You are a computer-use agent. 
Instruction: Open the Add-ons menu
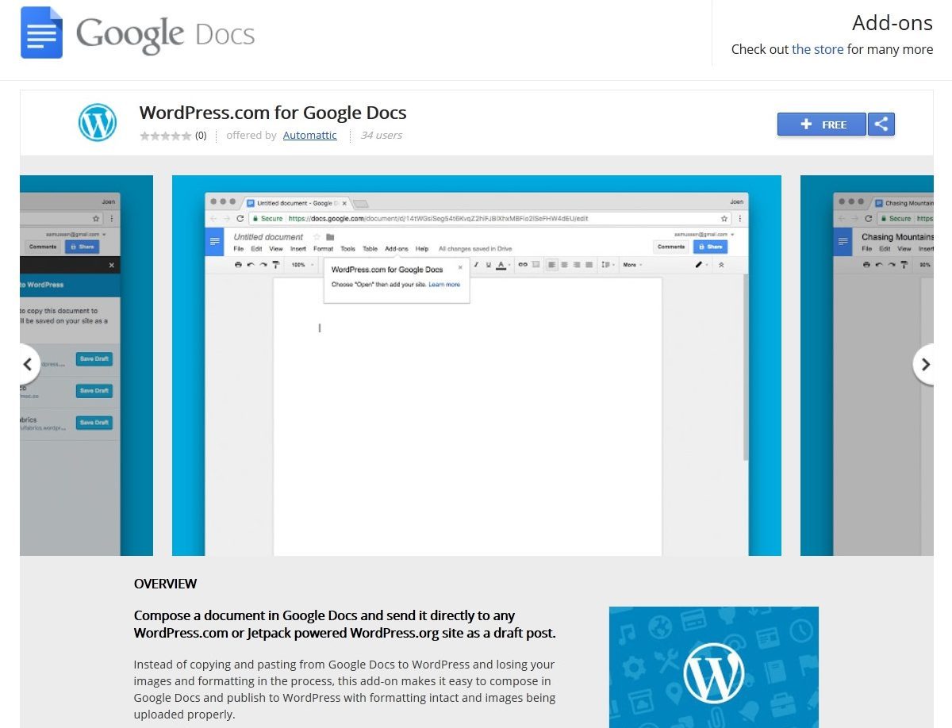tap(397, 247)
